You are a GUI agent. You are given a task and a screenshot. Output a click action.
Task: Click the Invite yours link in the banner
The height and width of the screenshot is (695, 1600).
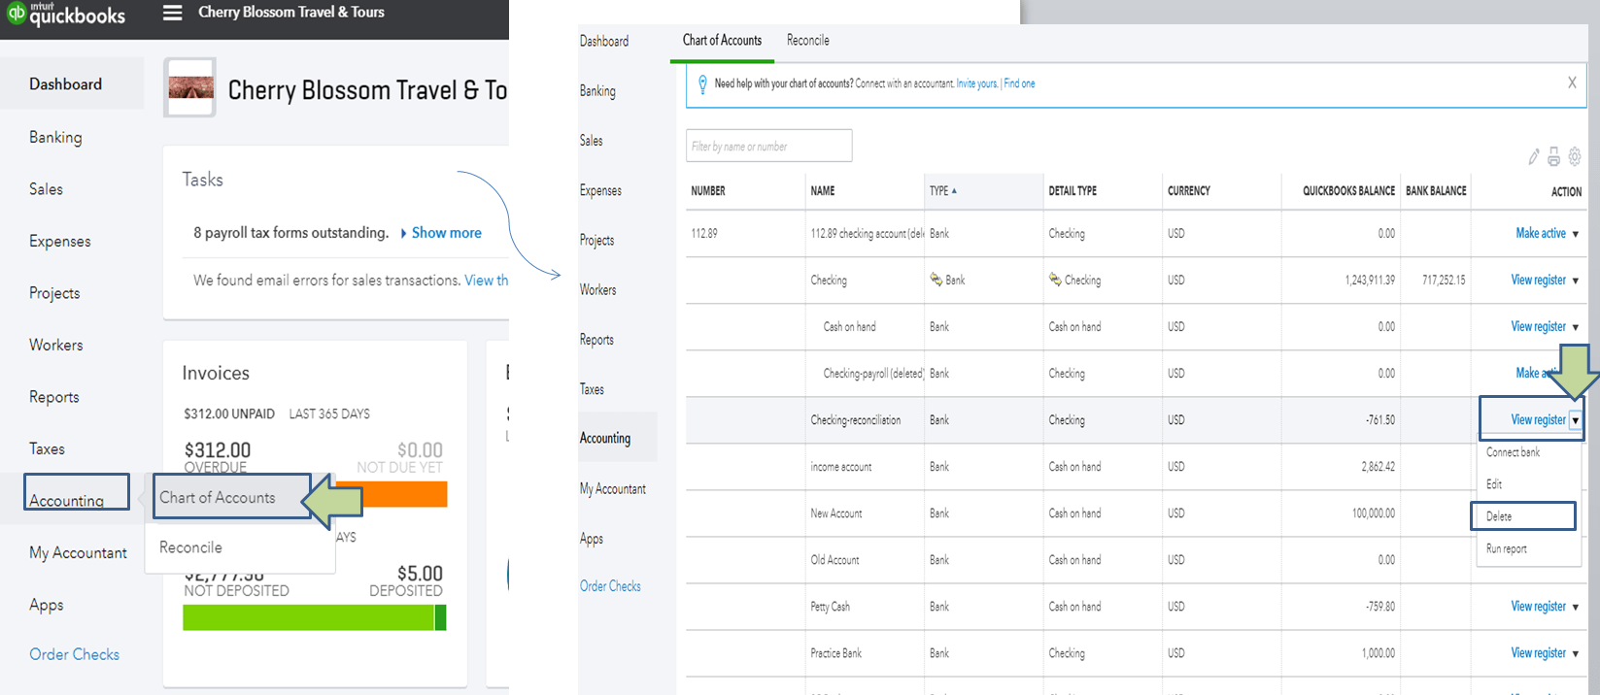[976, 83]
